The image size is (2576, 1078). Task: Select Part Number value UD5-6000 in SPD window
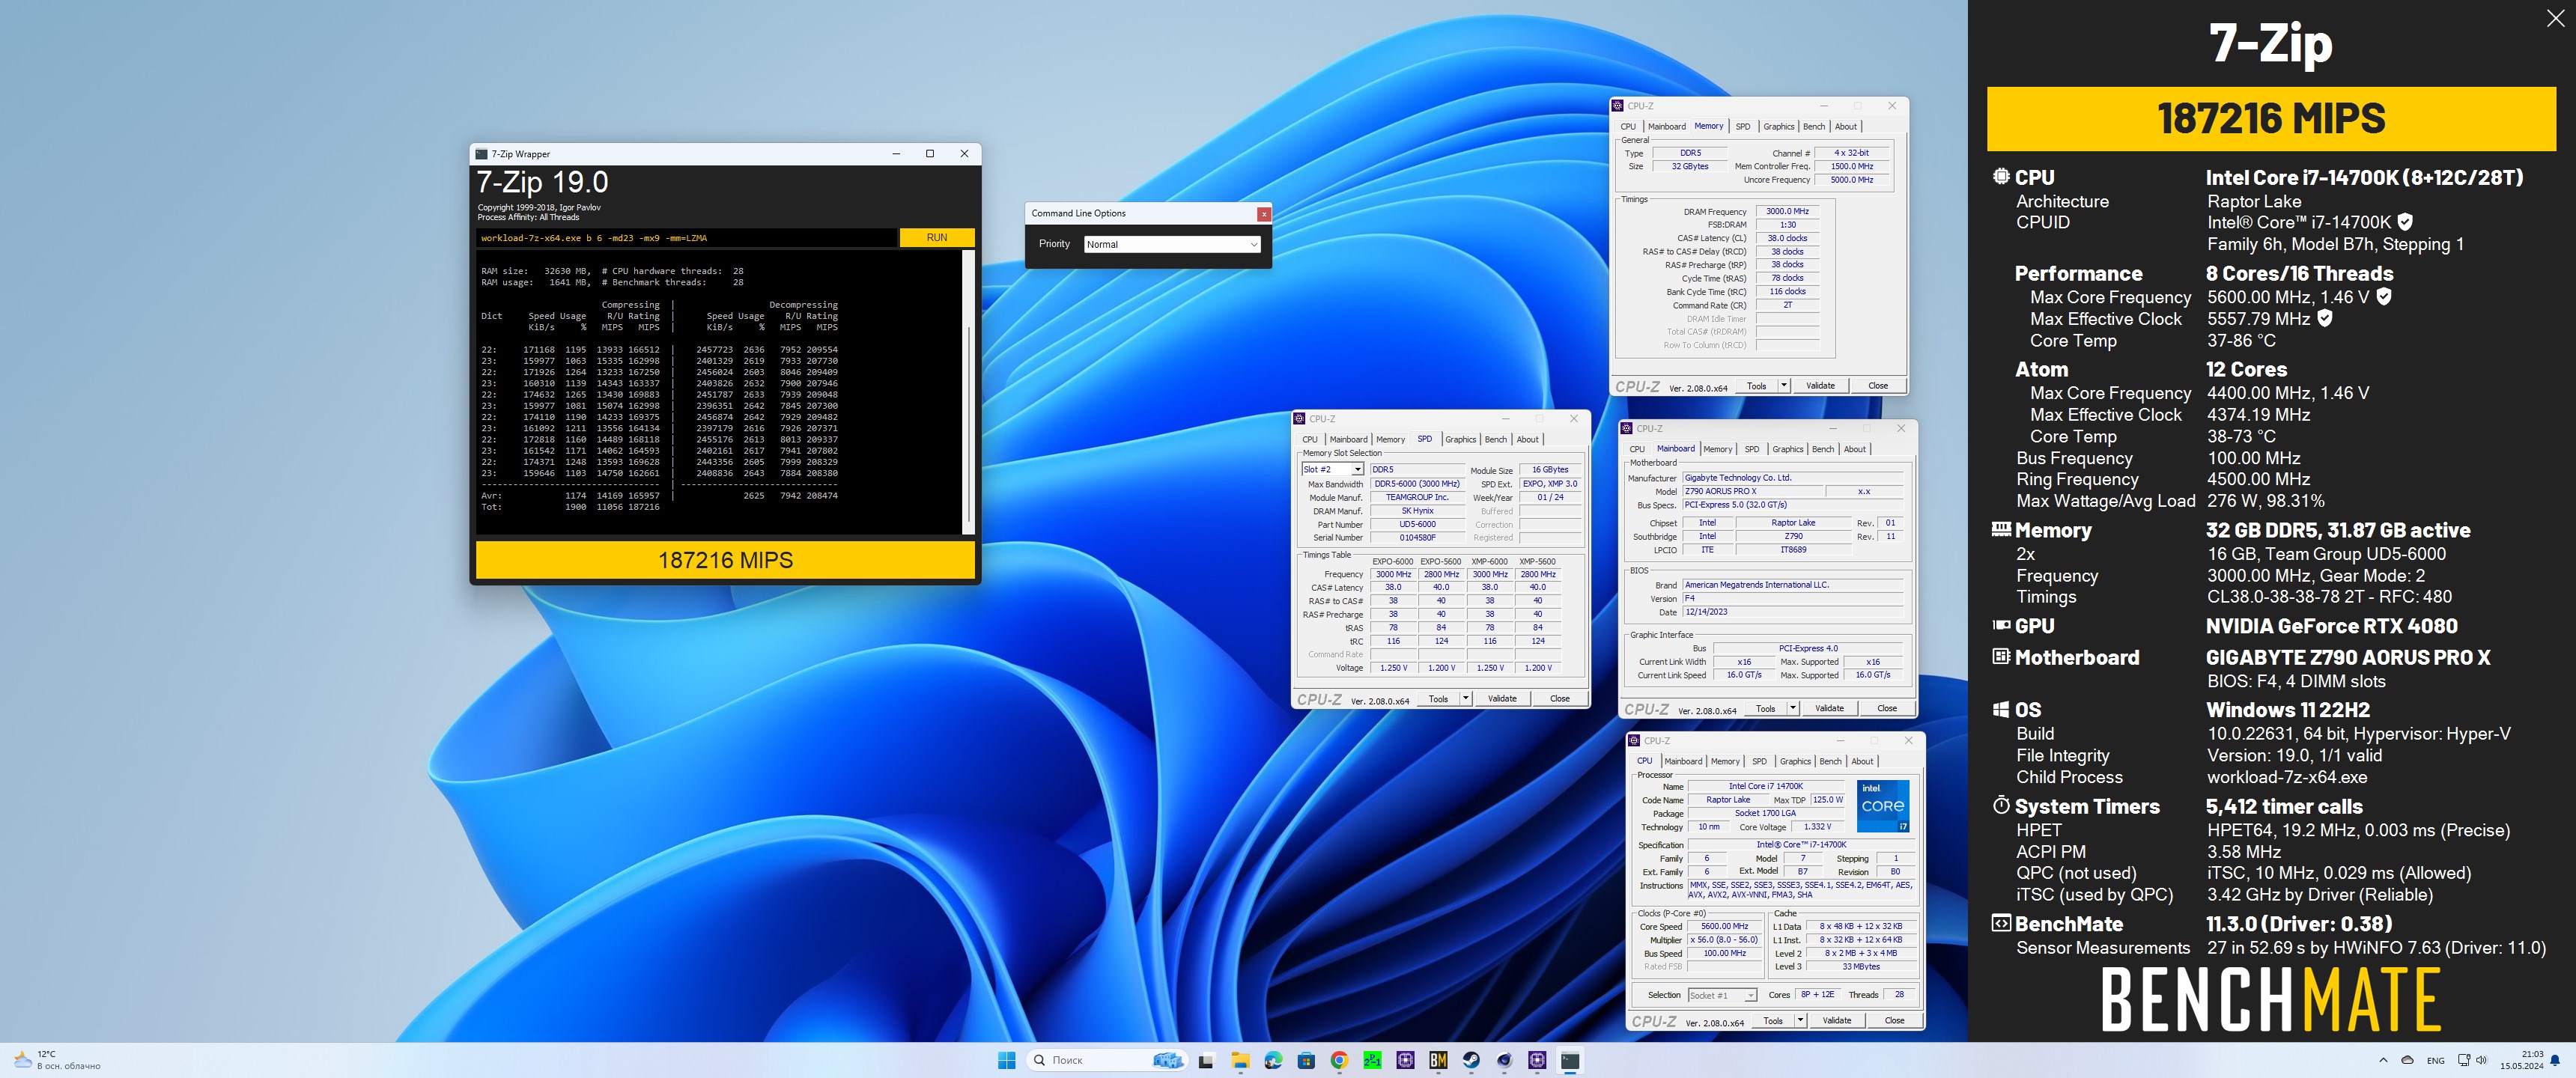click(1417, 525)
